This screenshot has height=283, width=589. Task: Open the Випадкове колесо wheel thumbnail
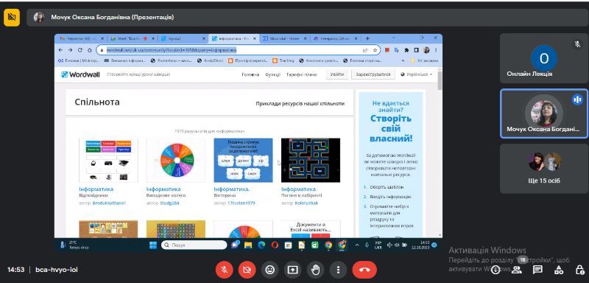[x=176, y=160]
